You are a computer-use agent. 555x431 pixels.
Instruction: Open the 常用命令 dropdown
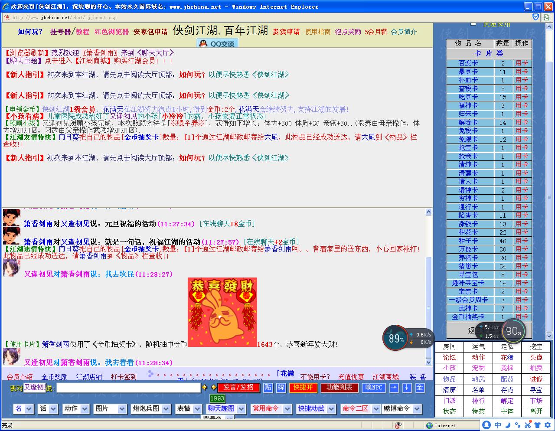pyautogui.click(x=271, y=408)
